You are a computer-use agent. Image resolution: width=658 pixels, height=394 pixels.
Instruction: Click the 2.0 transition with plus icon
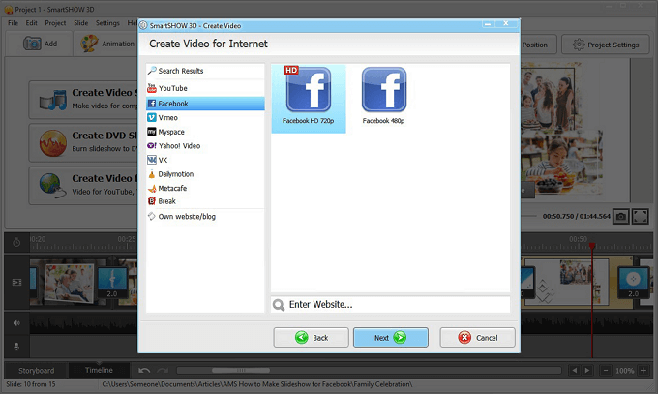pyautogui.click(x=633, y=283)
